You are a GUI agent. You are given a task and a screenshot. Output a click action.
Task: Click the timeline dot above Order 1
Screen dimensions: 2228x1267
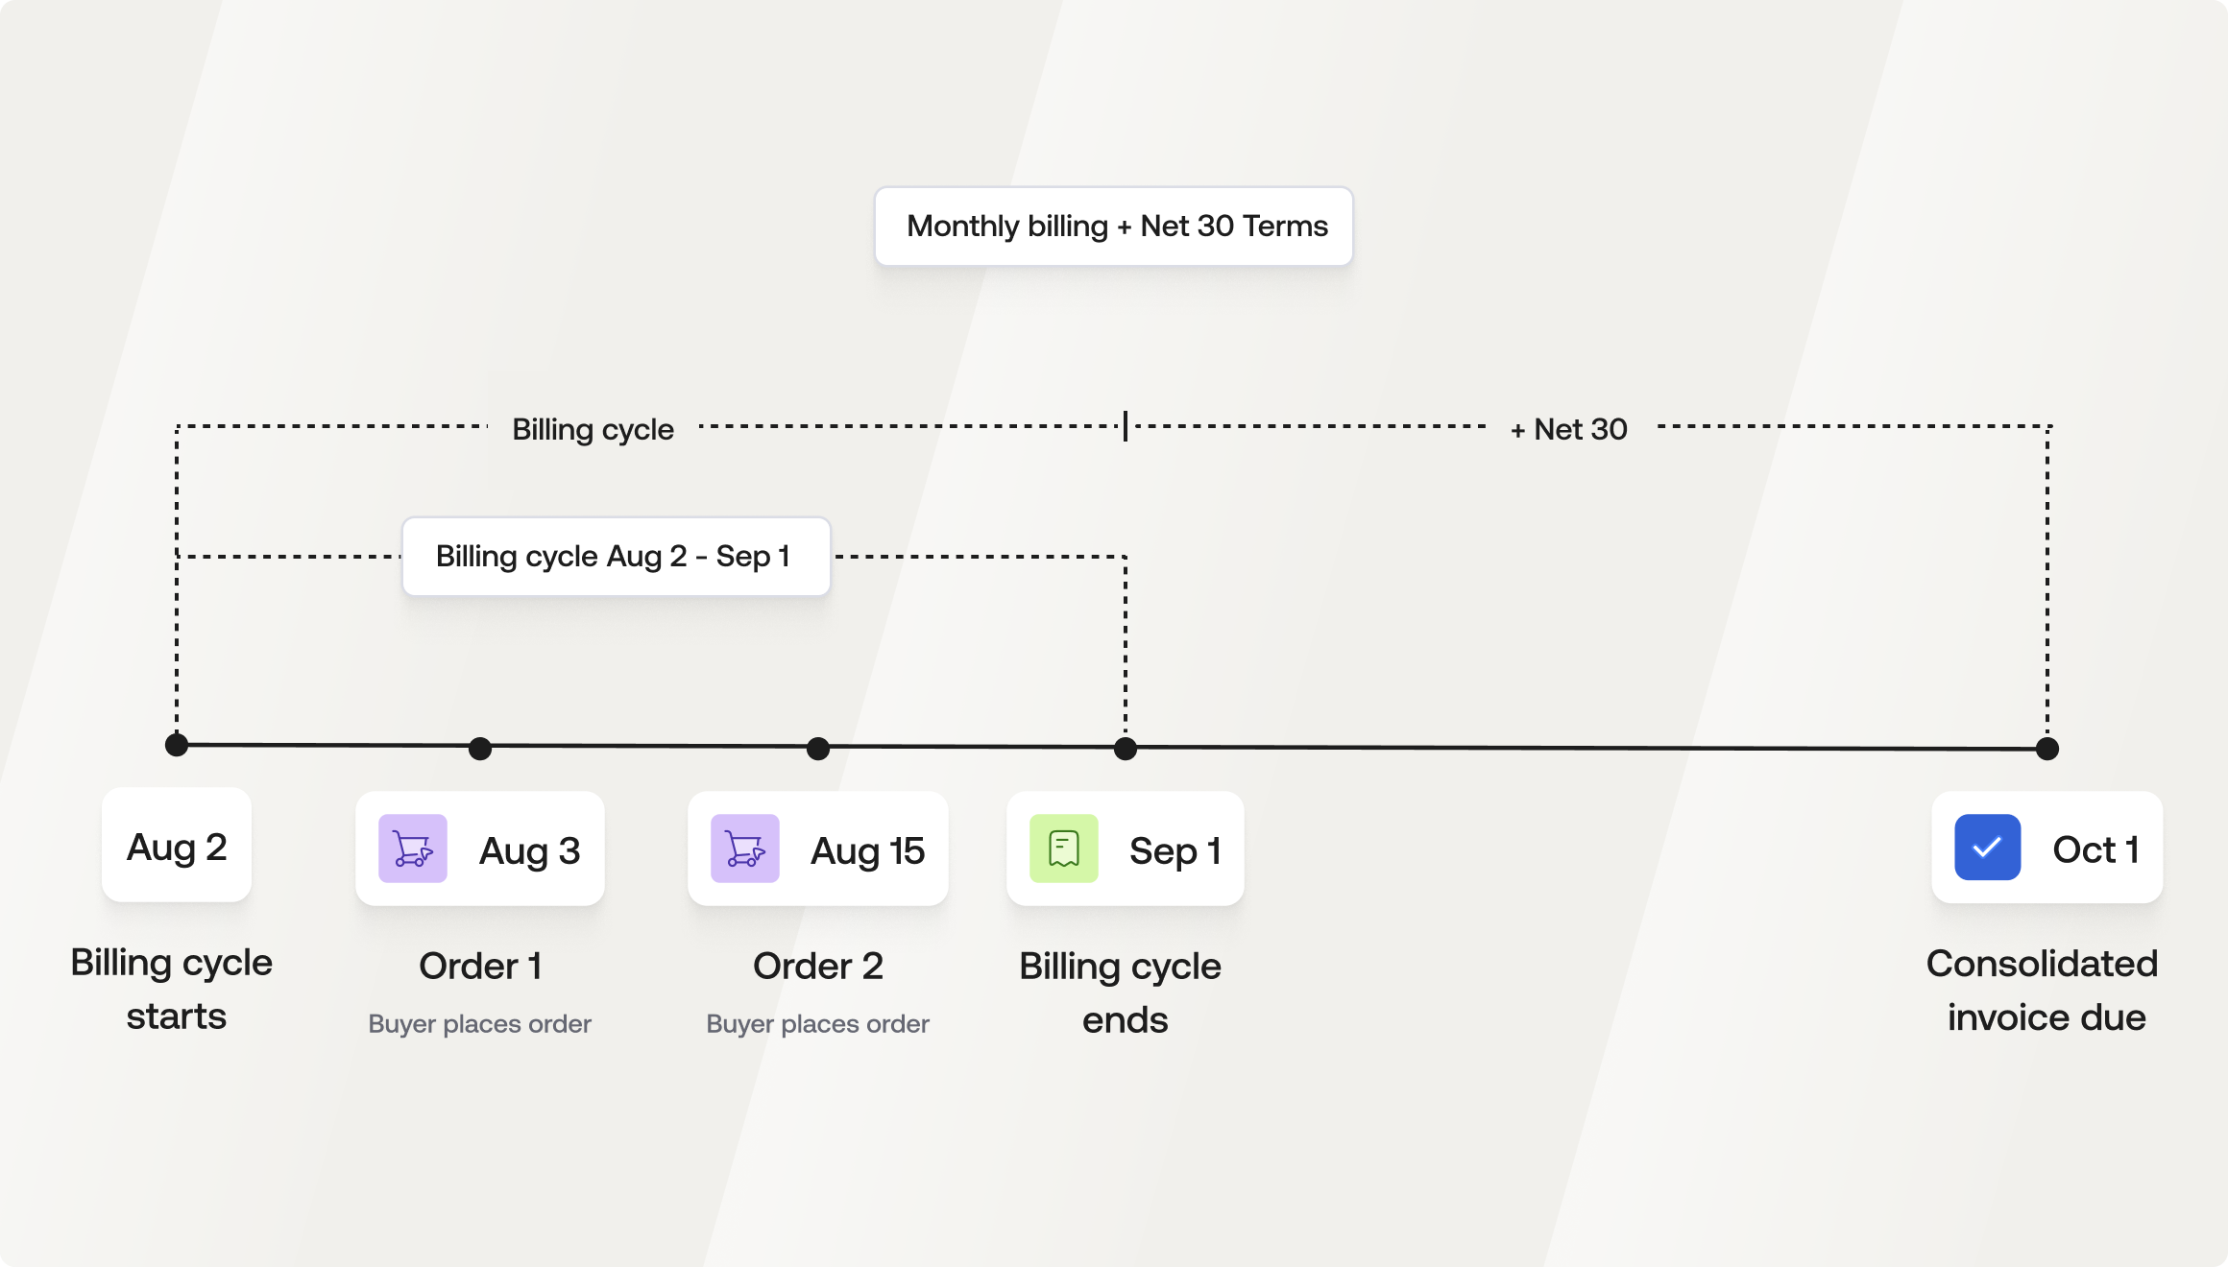pyautogui.click(x=480, y=749)
